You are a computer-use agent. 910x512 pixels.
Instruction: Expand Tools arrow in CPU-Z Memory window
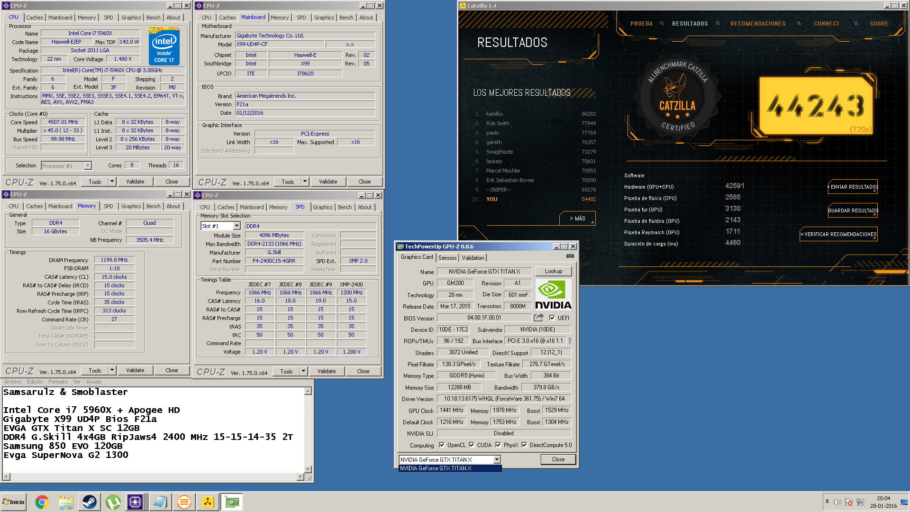[112, 370]
